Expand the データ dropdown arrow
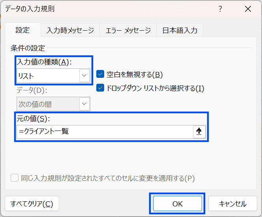This screenshot has width=262, height=217. click(84, 104)
